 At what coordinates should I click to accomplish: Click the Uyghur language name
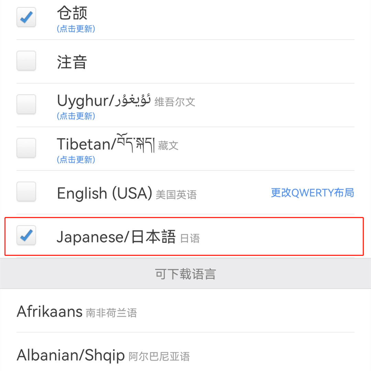click(104, 101)
